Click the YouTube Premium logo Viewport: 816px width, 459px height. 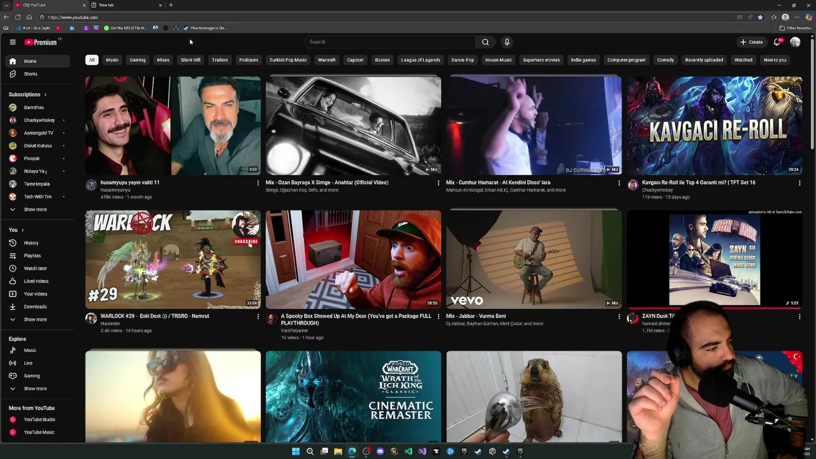[42, 42]
